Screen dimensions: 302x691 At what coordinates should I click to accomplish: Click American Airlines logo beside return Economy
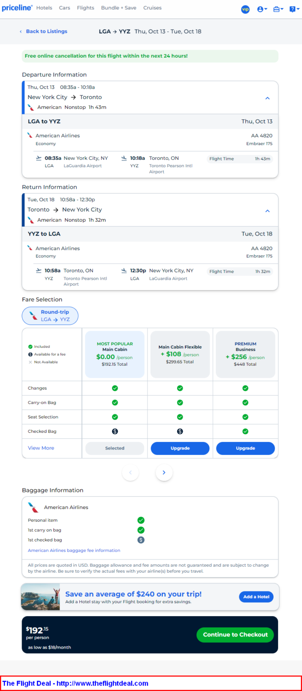coord(30,248)
